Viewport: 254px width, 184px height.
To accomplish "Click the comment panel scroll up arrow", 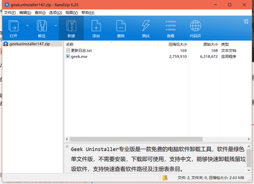I will pyautogui.click(x=249, y=146).
